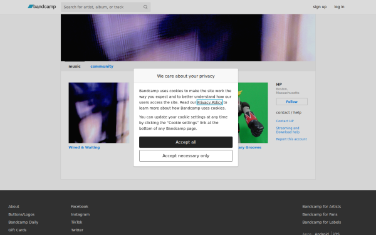Open the Privacy Policy link
The height and width of the screenshot is (235, 376).
[210, 102]
